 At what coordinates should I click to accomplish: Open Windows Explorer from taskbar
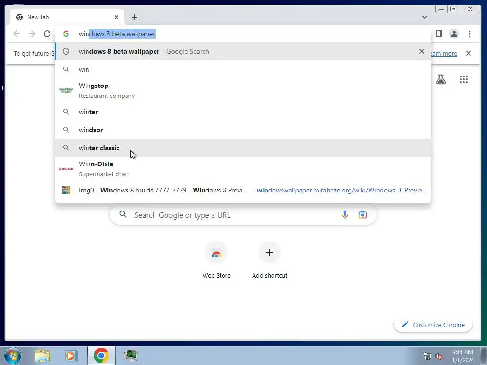(42, 355)
